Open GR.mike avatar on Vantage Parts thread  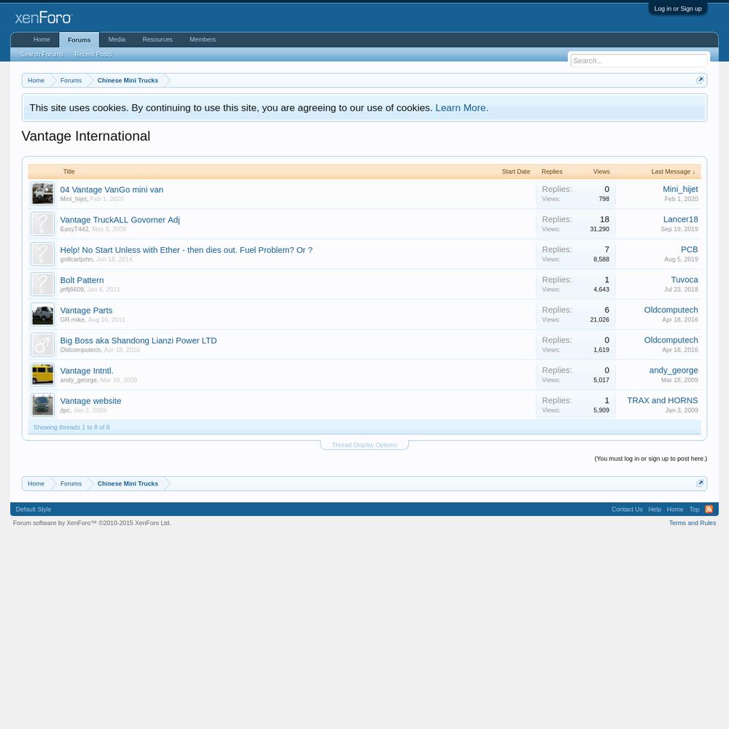tap(43, 314)
